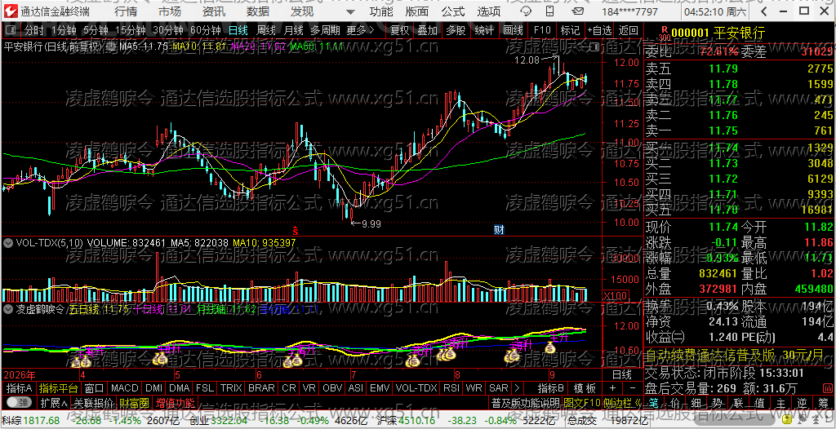Image resolution: width=836 pixels, height=429 pixels.
Task: Add stock with +自选 button
Action: click(600, 31)
